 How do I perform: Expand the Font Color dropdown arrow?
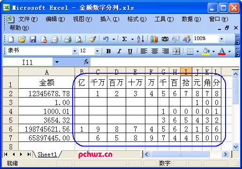click(229, 51)
